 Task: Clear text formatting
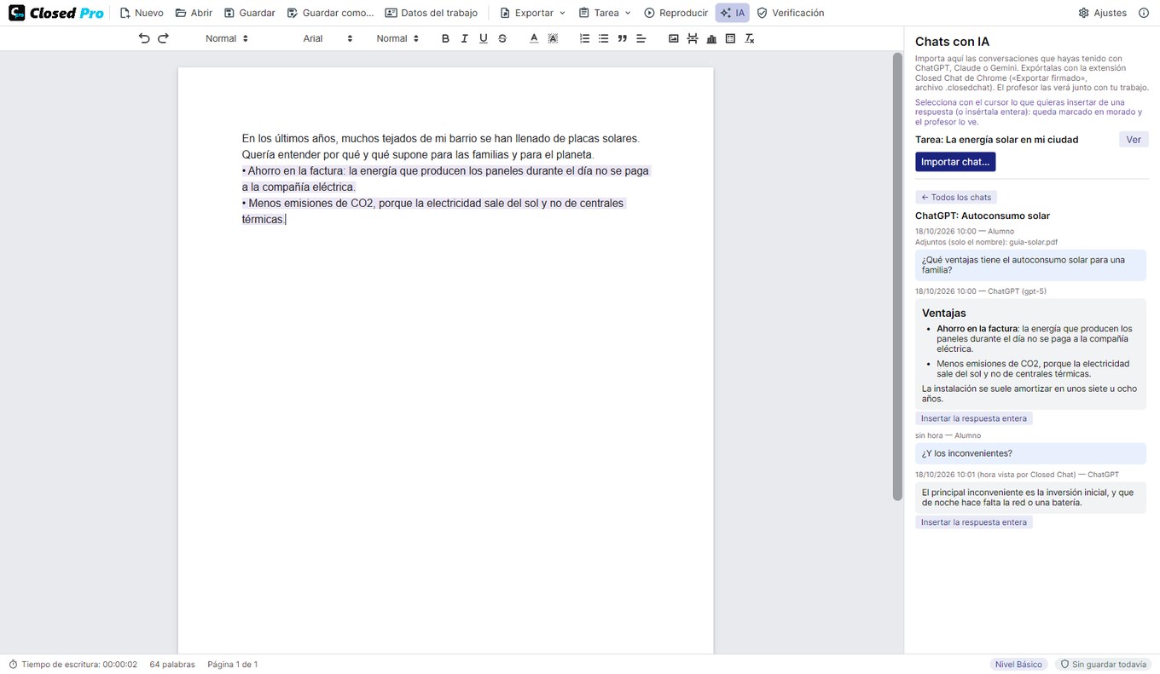(x=749, y=38)
